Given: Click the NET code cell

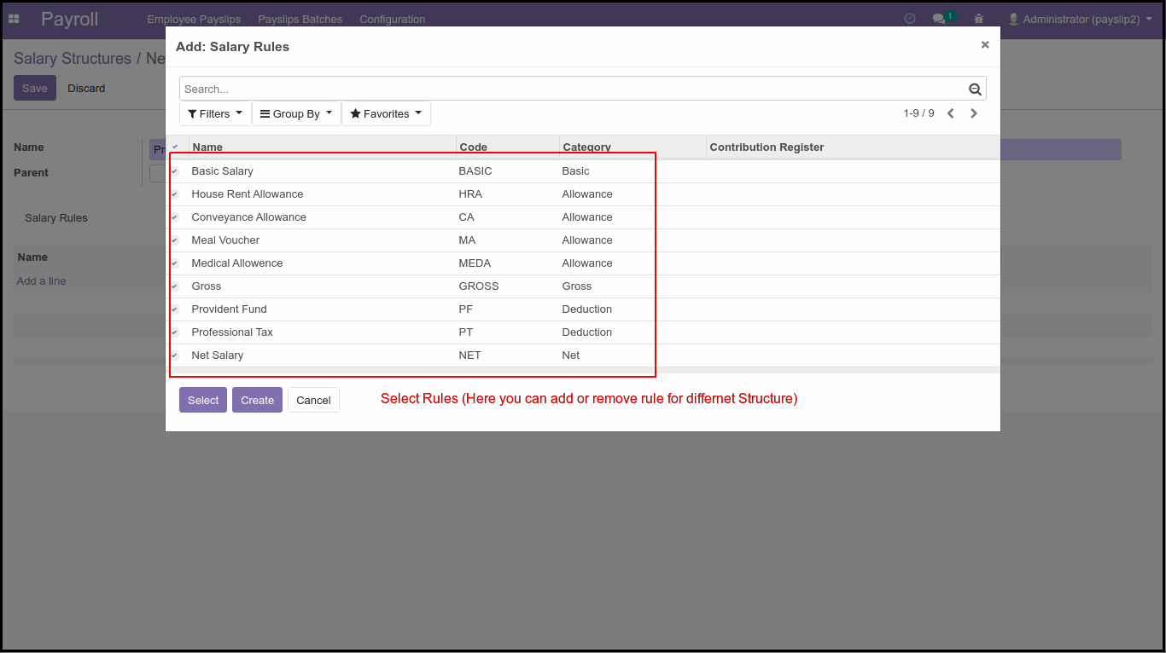Looking at the screenshot, I should [x=469, y=355].
